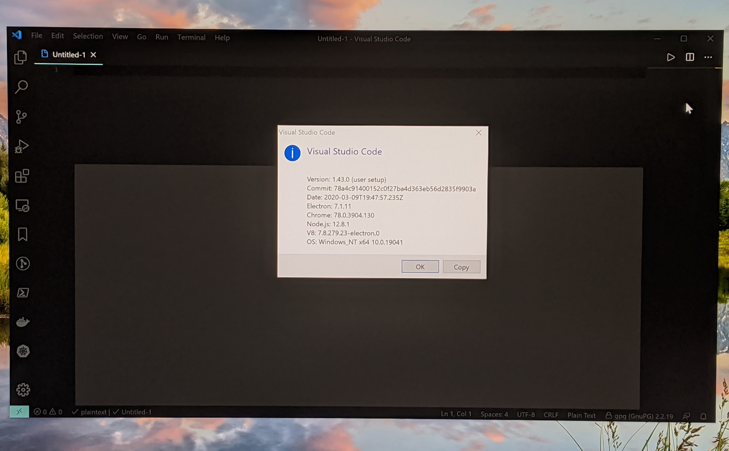Click Ln 1, Col 1 in status bar
This screenshot has height=451, width=729.
tap(456, 414)
